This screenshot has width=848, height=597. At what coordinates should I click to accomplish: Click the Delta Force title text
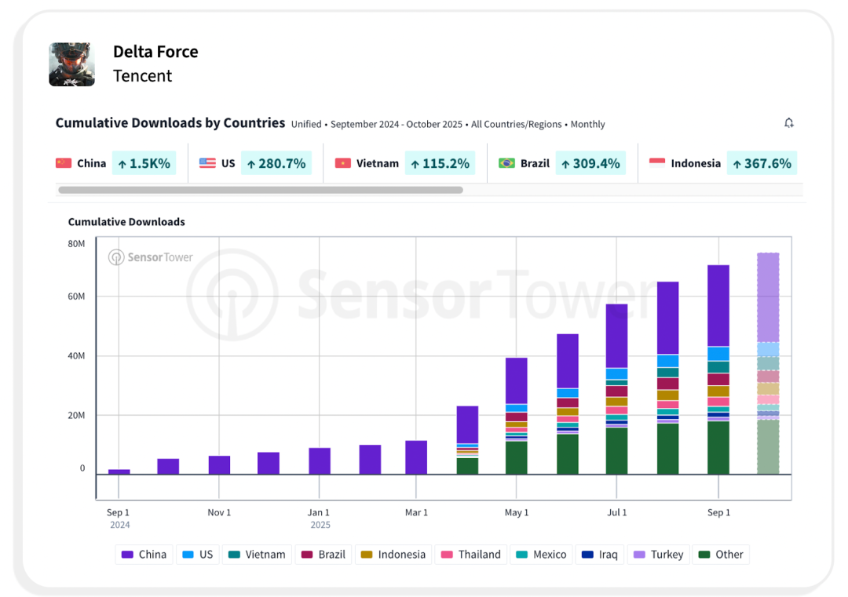pos(155,52)
